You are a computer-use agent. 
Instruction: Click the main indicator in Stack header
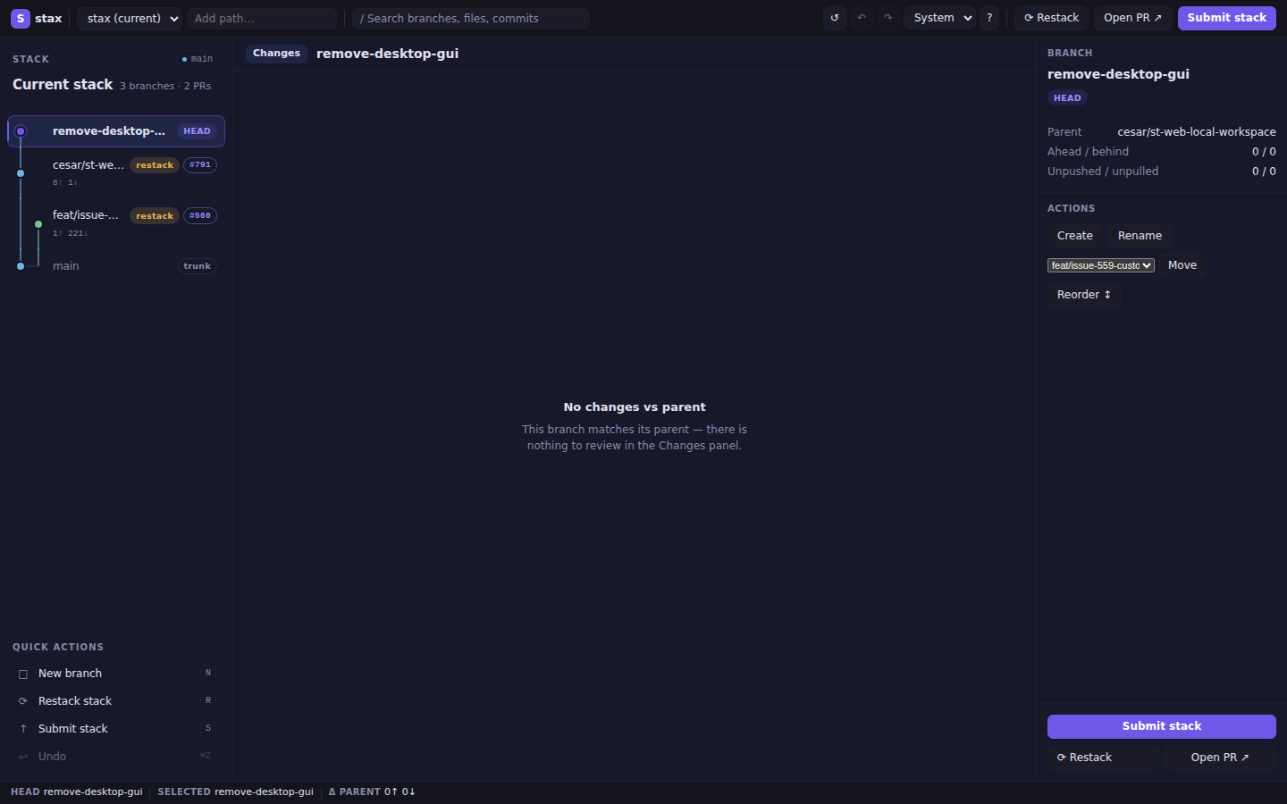(x=198, y=59)
